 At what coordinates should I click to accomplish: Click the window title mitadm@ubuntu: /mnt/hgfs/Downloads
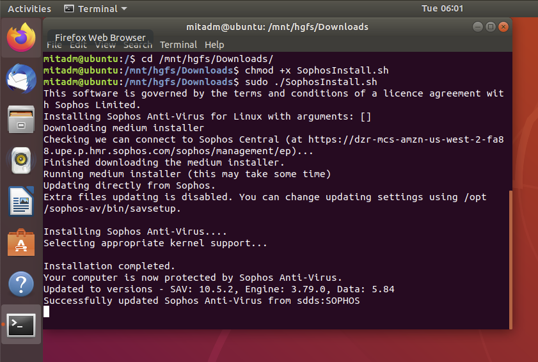click(277, 27)
